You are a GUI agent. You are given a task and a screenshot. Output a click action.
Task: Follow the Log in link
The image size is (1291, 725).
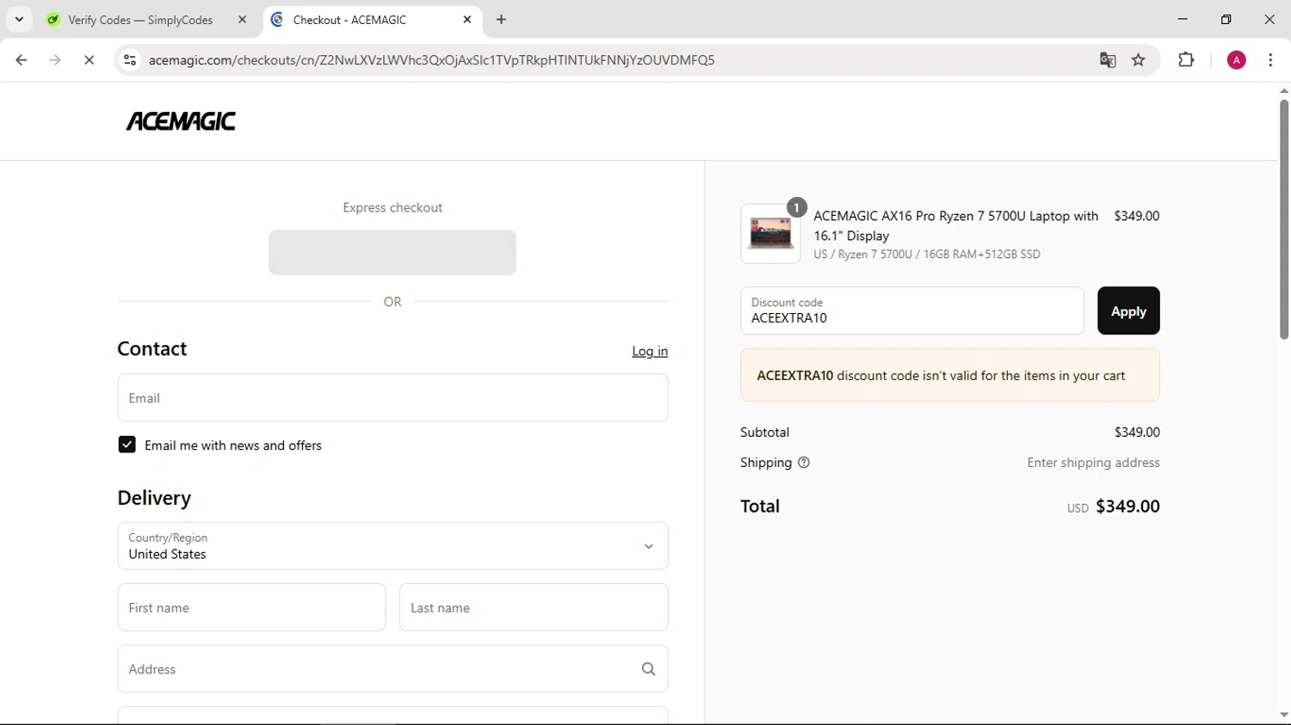click(650, 351)
